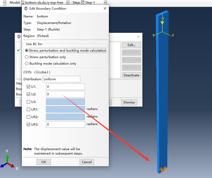Open the Step-1 dropdown list

click(105, 2)
